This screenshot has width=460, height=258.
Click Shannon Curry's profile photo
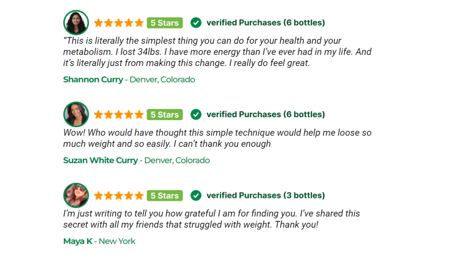pyautogui.click(x=76, y=23)
